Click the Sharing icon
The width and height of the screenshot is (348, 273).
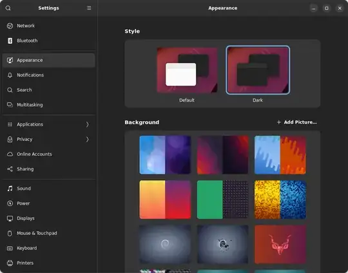10,169
